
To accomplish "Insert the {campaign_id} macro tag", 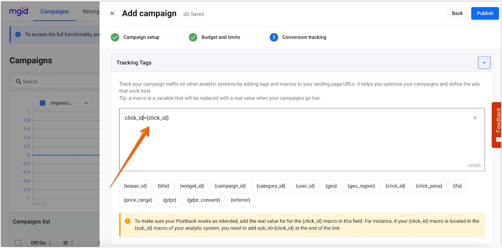I will (230, 186).
